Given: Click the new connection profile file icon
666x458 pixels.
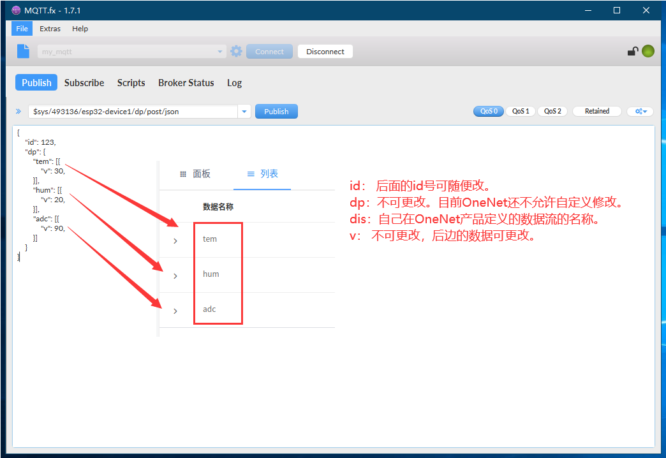Looking at the screenshot, I should pos(24,52).
